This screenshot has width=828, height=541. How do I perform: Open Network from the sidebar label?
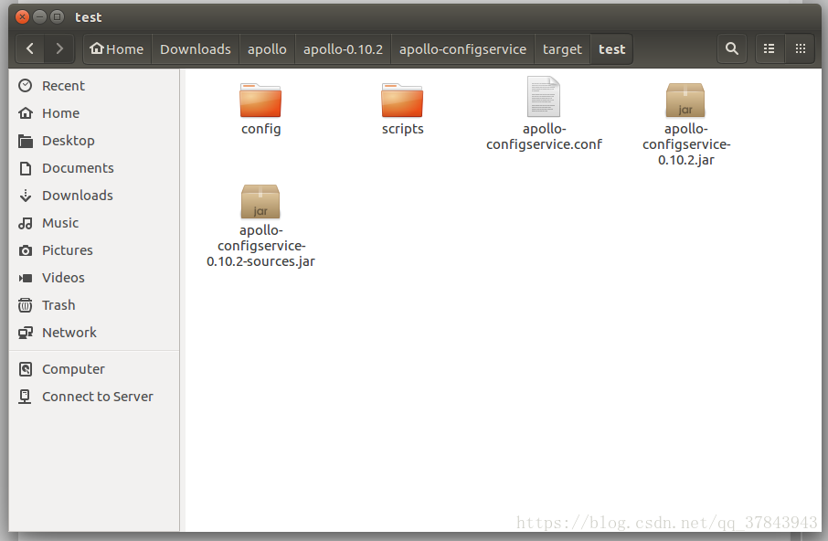pyautogui.click(x=69, y=333)
